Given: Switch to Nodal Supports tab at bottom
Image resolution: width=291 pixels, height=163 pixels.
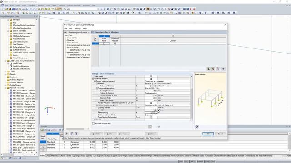Looking at the screenshot, I should tap(86, 156).
